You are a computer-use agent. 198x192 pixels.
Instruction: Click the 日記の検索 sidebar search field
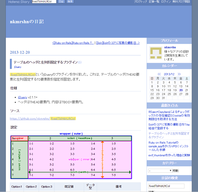(166, 186)
